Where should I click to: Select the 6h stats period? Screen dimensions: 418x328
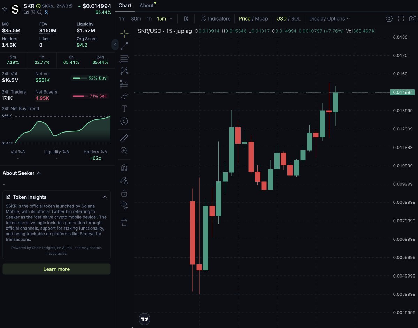pyautogui.click(x=71, y=60)
